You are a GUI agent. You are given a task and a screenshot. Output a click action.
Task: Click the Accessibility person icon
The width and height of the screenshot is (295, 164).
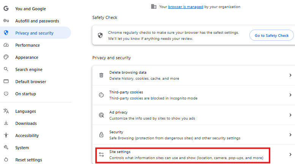6,136
